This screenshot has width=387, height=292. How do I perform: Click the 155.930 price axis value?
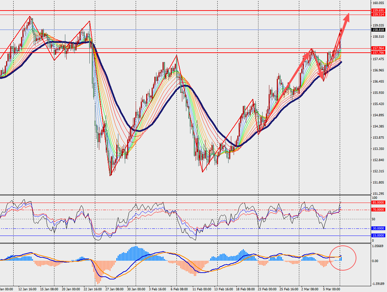click(378, 93)
